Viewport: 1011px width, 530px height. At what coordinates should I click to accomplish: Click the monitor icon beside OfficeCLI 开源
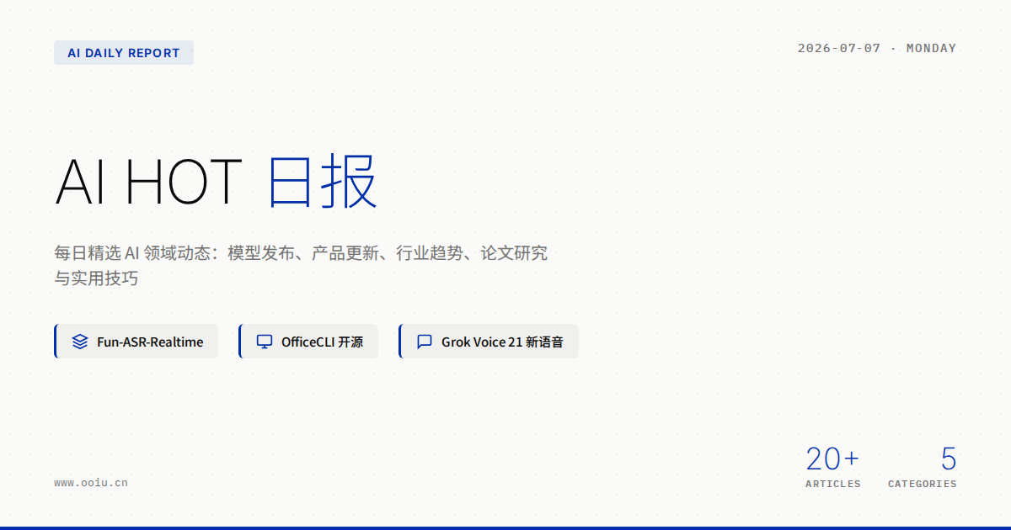pos(265,342)
